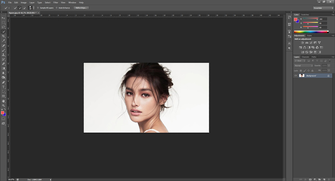335x181 pixels.
Task: Open the layer Kind filter dropdown
Action: click(x=300, y=61)
